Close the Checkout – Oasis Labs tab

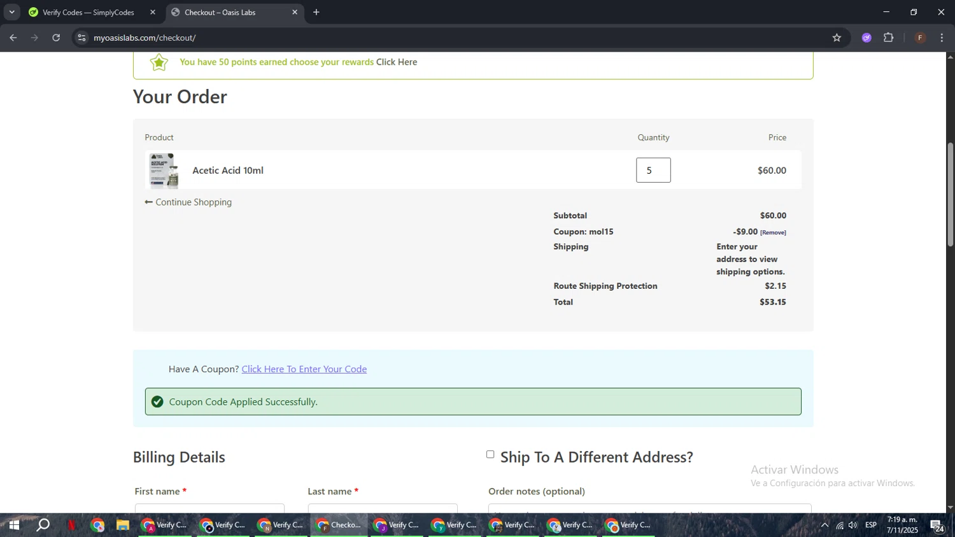295,12
